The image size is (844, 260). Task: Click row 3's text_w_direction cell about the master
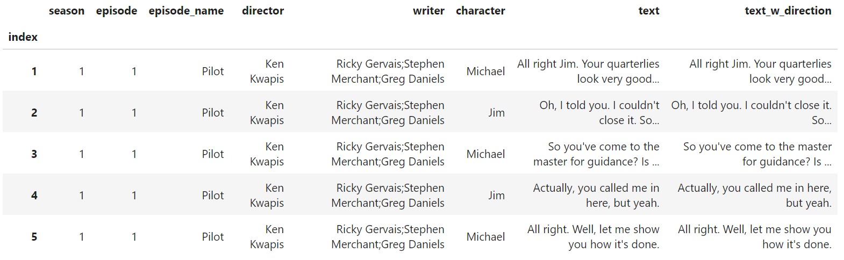point(757,154)
